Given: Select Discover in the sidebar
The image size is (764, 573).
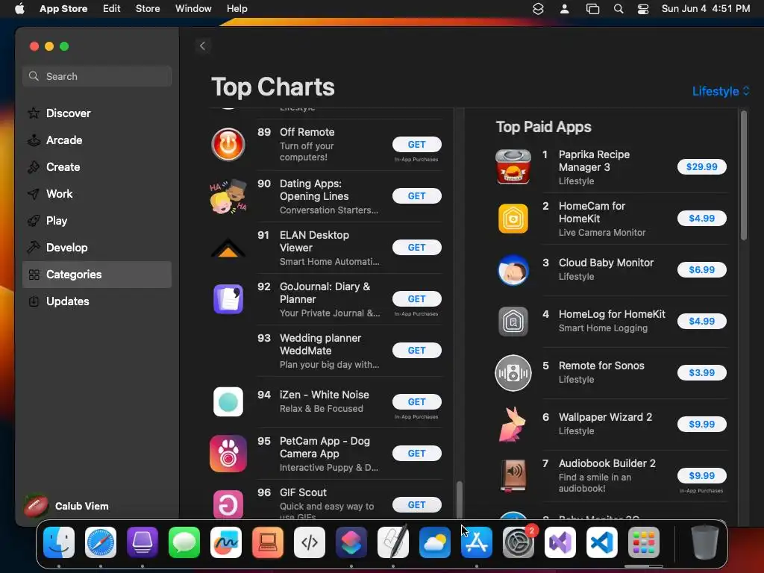Looking at the screenshot, I should 97,113.
